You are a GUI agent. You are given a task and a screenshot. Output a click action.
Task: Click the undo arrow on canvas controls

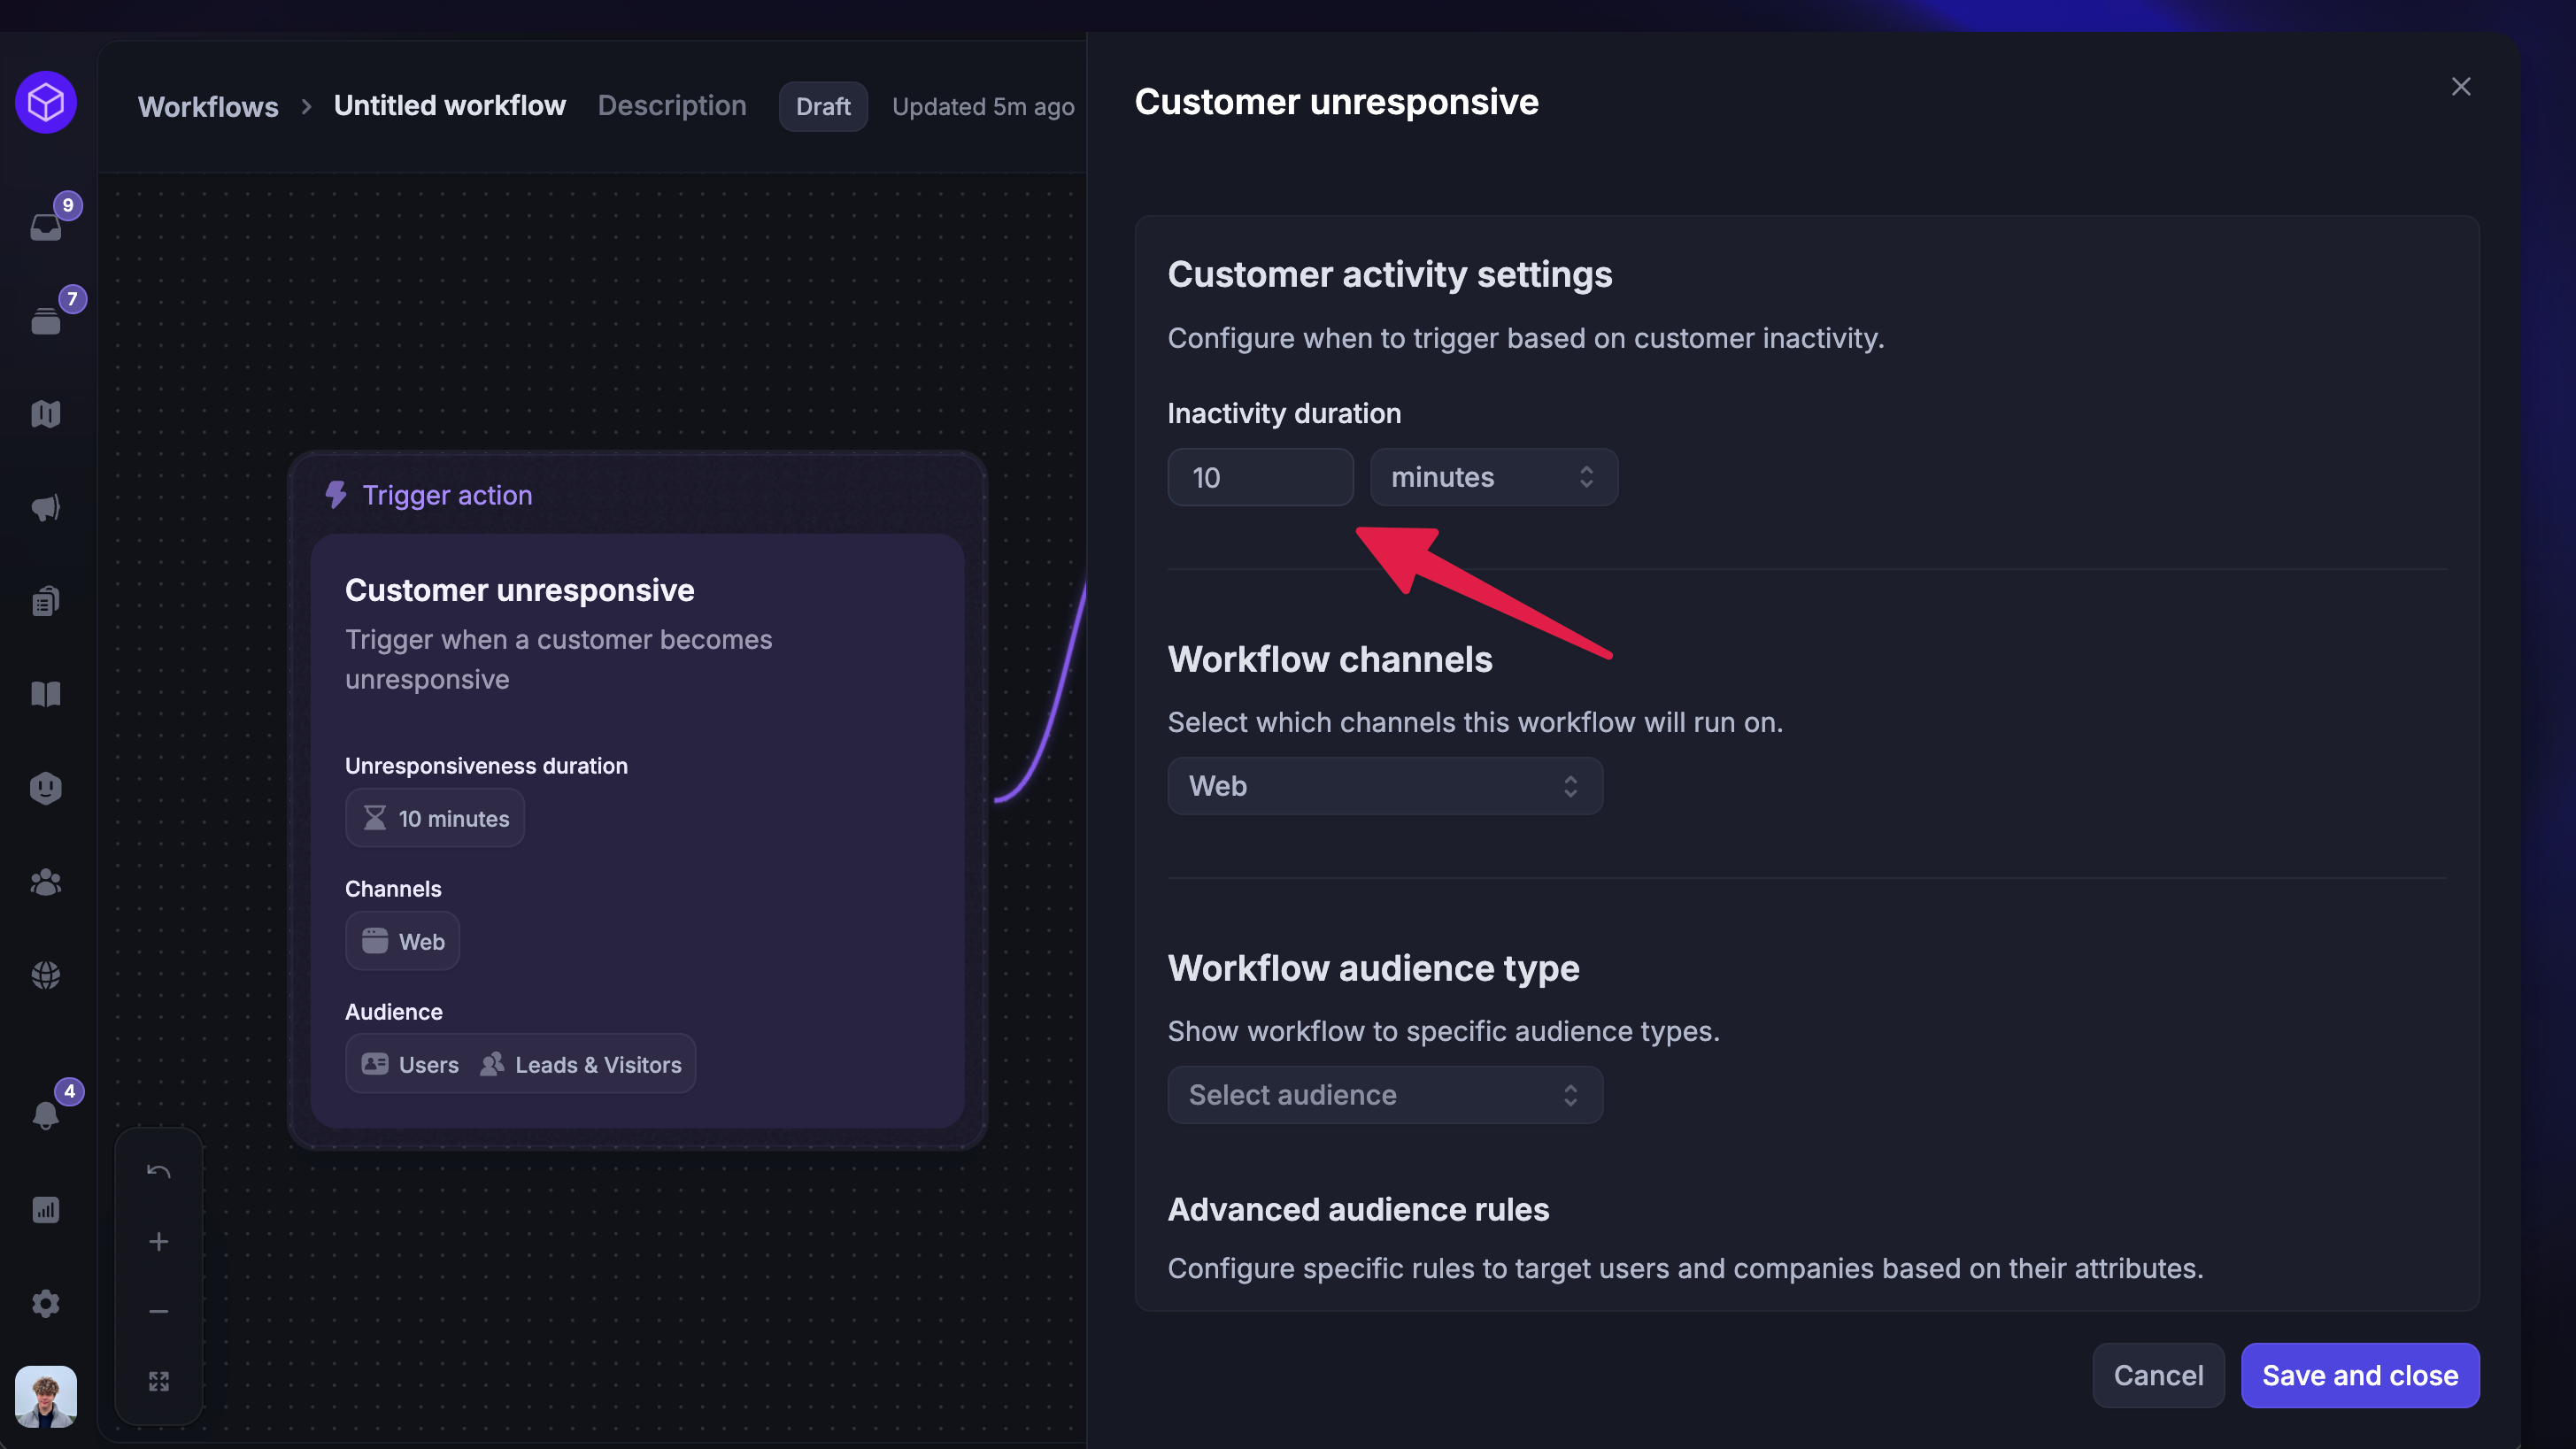click(x=159, y=1172)
